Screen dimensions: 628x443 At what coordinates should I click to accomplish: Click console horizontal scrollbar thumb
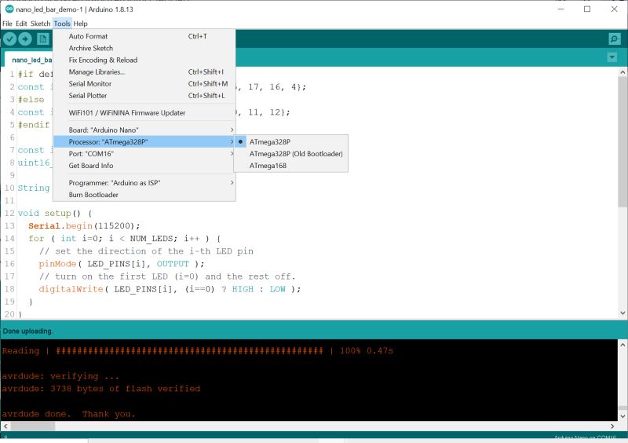[x=33, y=427]
